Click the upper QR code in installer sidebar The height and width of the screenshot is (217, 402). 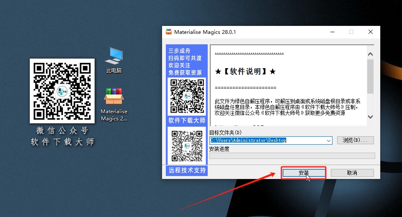[187, 96]
